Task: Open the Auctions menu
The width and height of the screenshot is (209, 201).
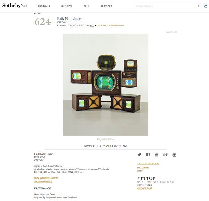Action: (x=44, y=6)
